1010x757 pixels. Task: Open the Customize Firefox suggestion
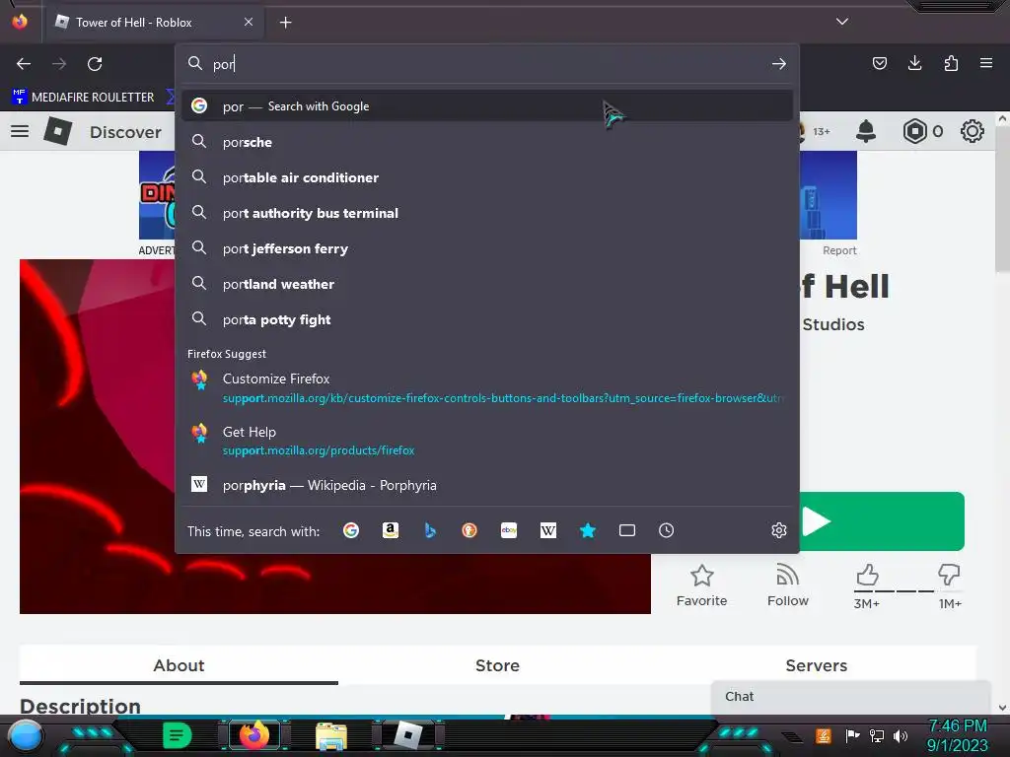tap(487, 388)
